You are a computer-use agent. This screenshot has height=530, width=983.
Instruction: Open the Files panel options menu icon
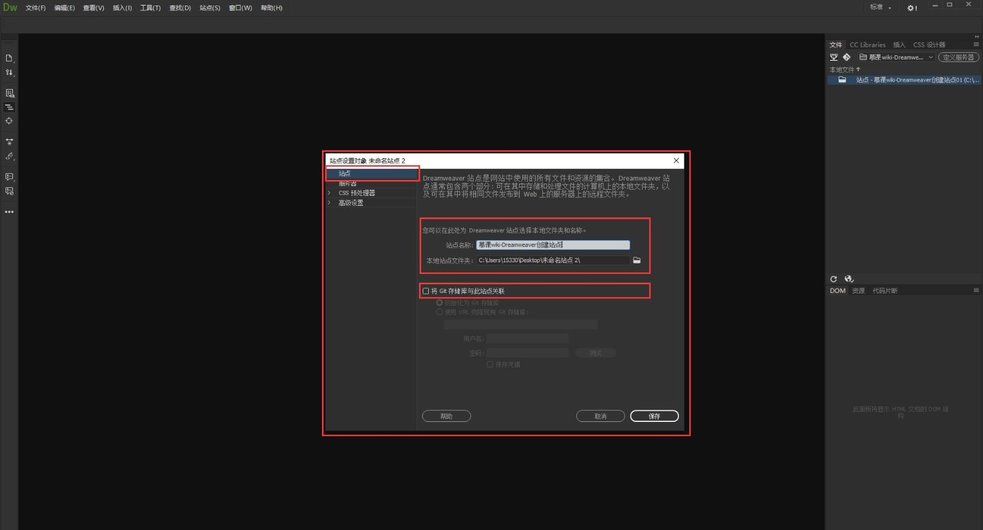976,44
